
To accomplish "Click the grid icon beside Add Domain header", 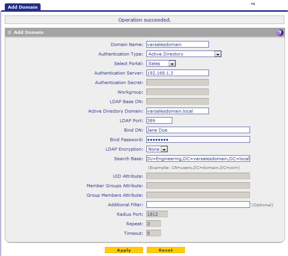I will click(9, 32).
